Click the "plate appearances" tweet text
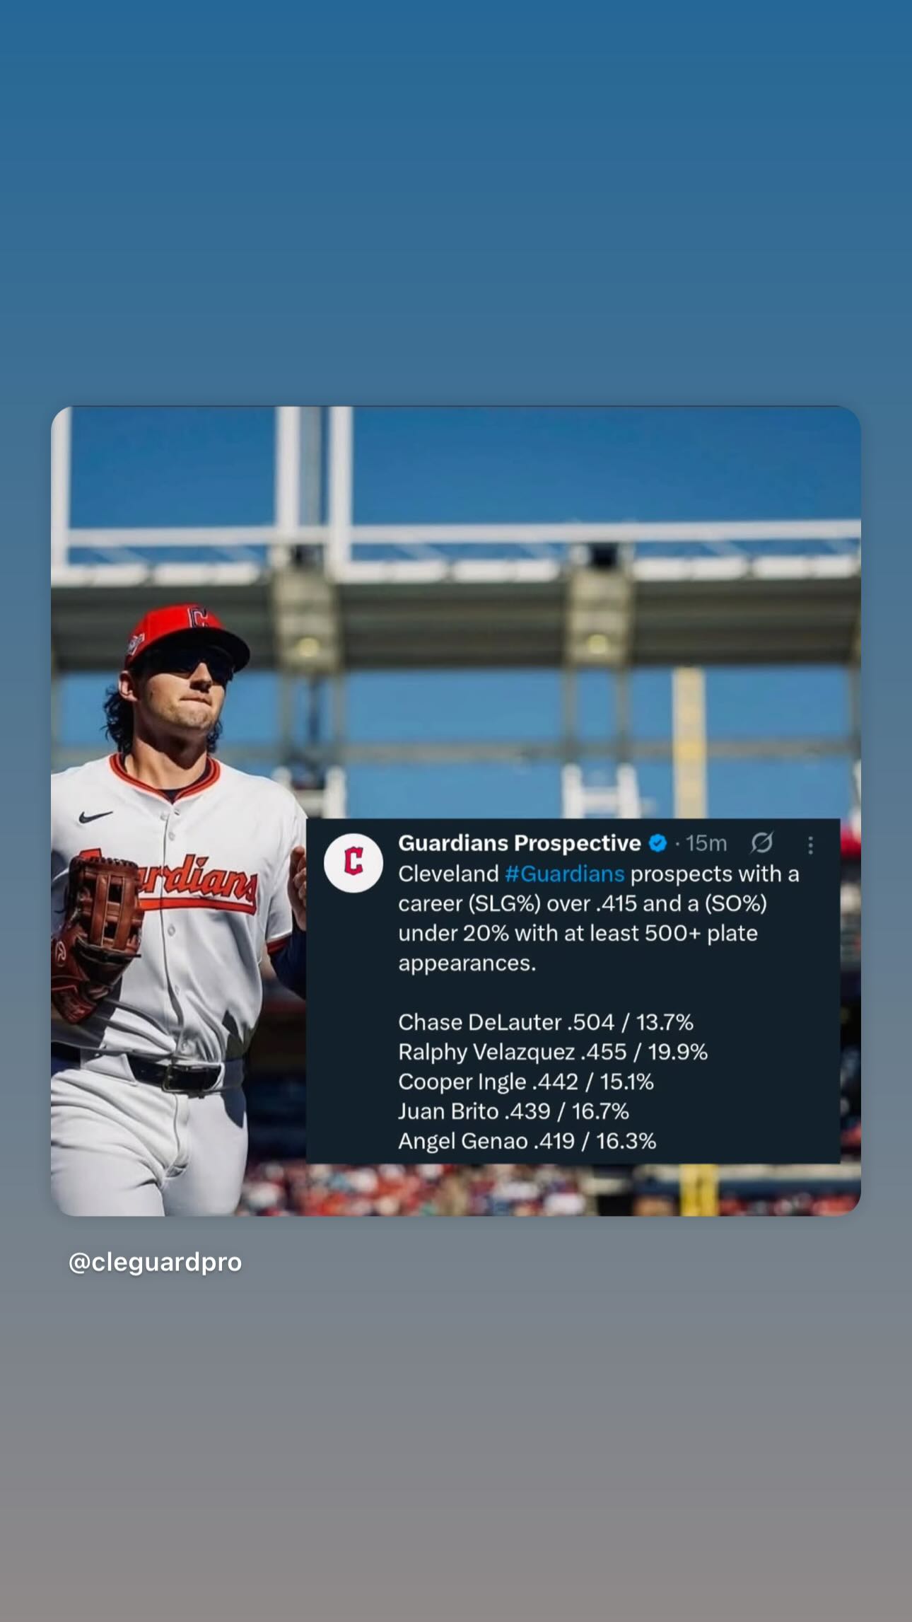This screenshot has height=1622, width=912. [x=578, y=948]
